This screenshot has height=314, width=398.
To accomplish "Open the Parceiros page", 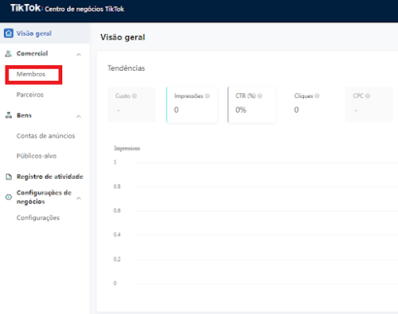I will [x=30, y=95].
